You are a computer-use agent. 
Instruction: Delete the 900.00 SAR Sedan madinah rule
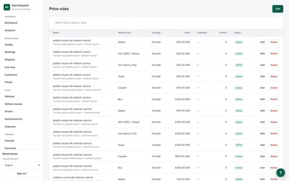(274, 111)
